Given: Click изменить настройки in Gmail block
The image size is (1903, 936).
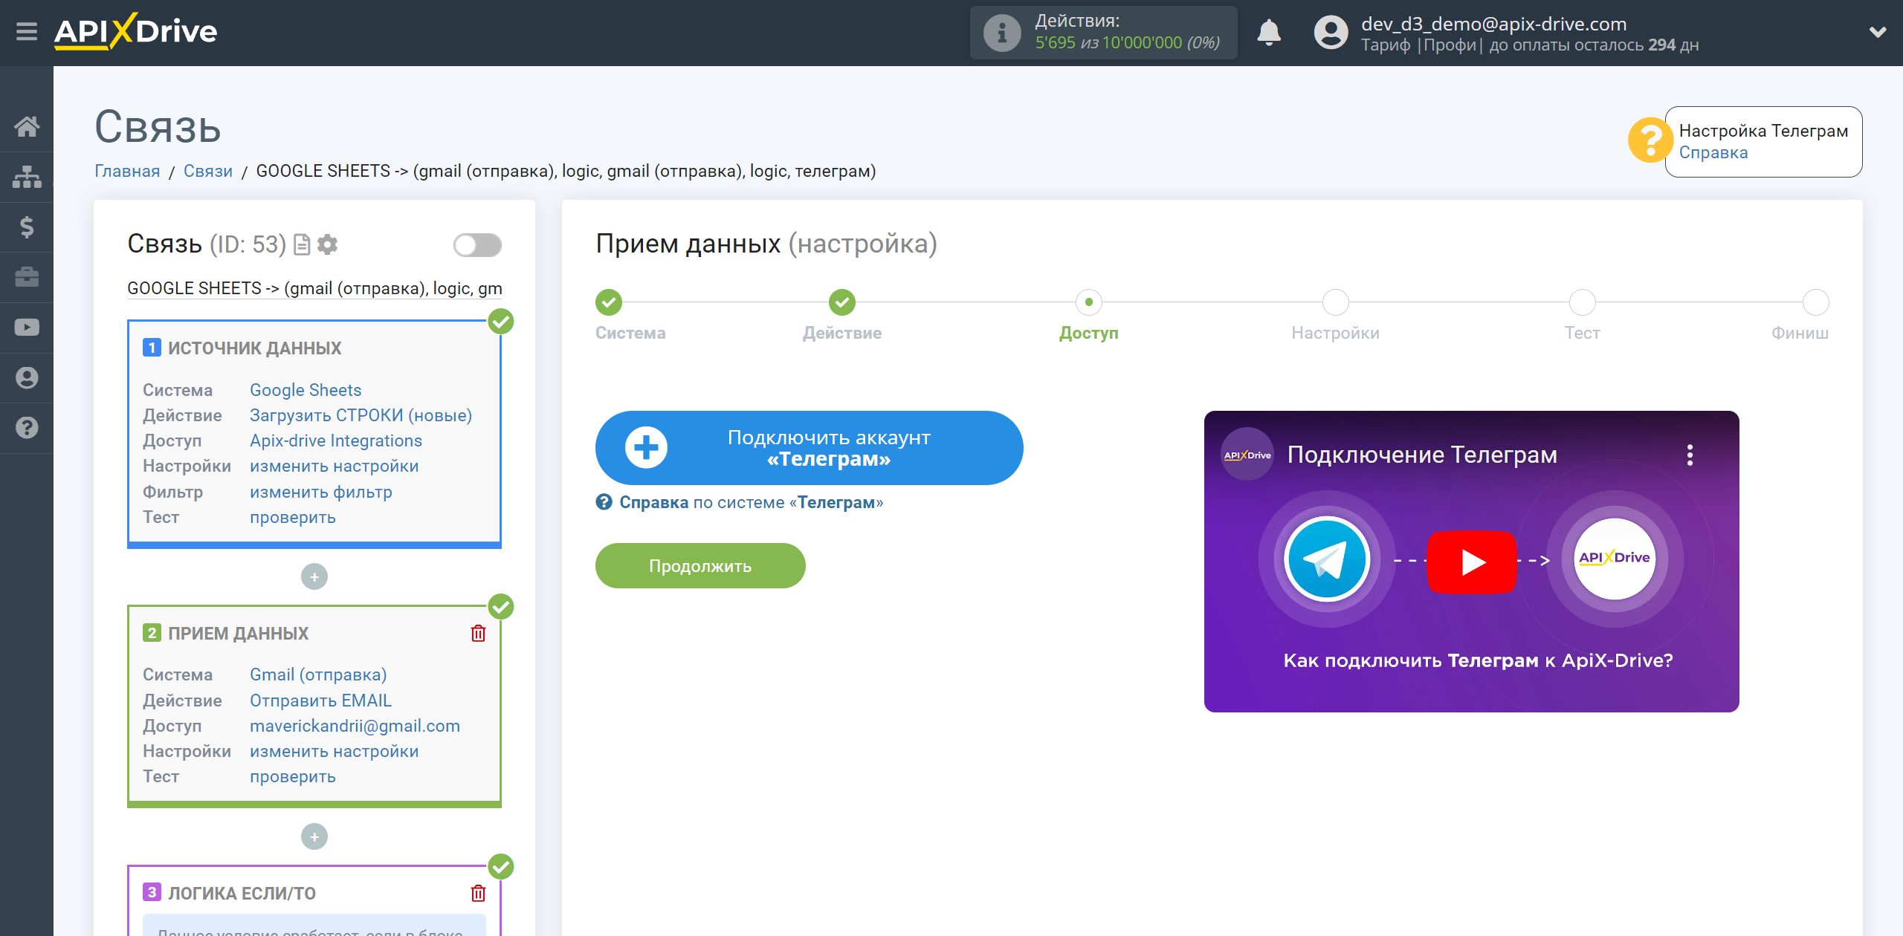Looking at the screenshot, I should 334,751.
